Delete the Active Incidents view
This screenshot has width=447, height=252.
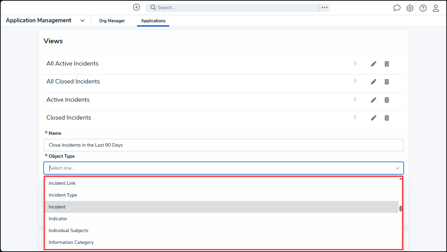pos(387,100)
